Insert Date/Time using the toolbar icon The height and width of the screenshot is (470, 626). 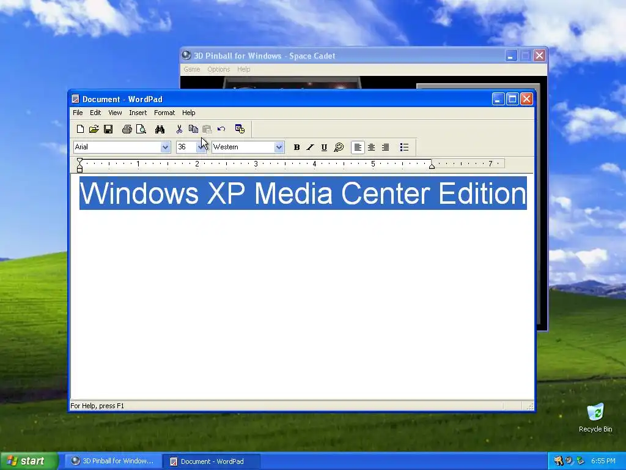pos(240,129)
